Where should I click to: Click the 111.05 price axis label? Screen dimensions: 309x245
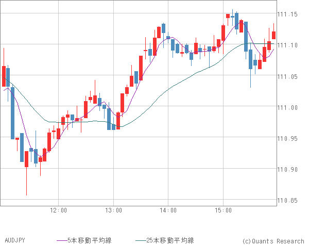[287, 77]
